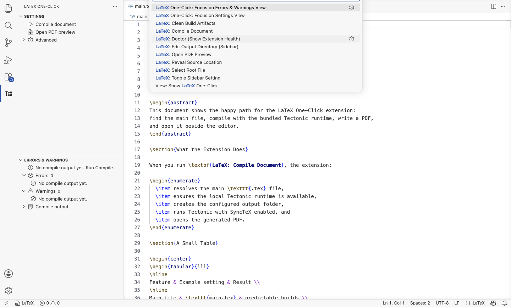The width and height of the screenshot is (511, 307).
Task: Choose View: Show LaTeX One-Click command
Action: pos(256,86)
